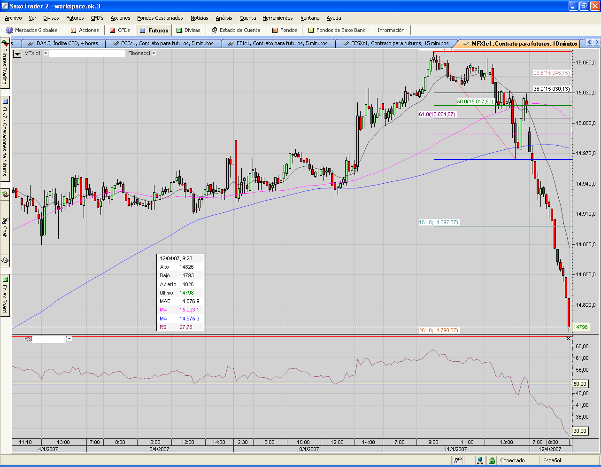Screen dimensions: 601x467
Task: Open the Herramientas menu
Action: pos(277,18)
